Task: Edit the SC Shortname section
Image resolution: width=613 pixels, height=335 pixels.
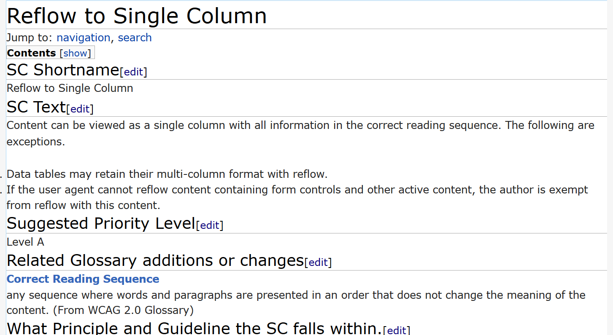Action: (133, 72)
